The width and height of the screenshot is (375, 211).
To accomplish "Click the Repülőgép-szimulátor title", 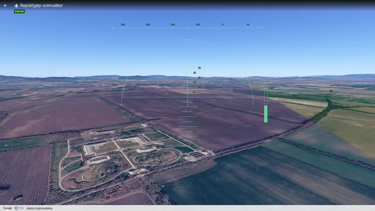I will (x=42, y=6).
